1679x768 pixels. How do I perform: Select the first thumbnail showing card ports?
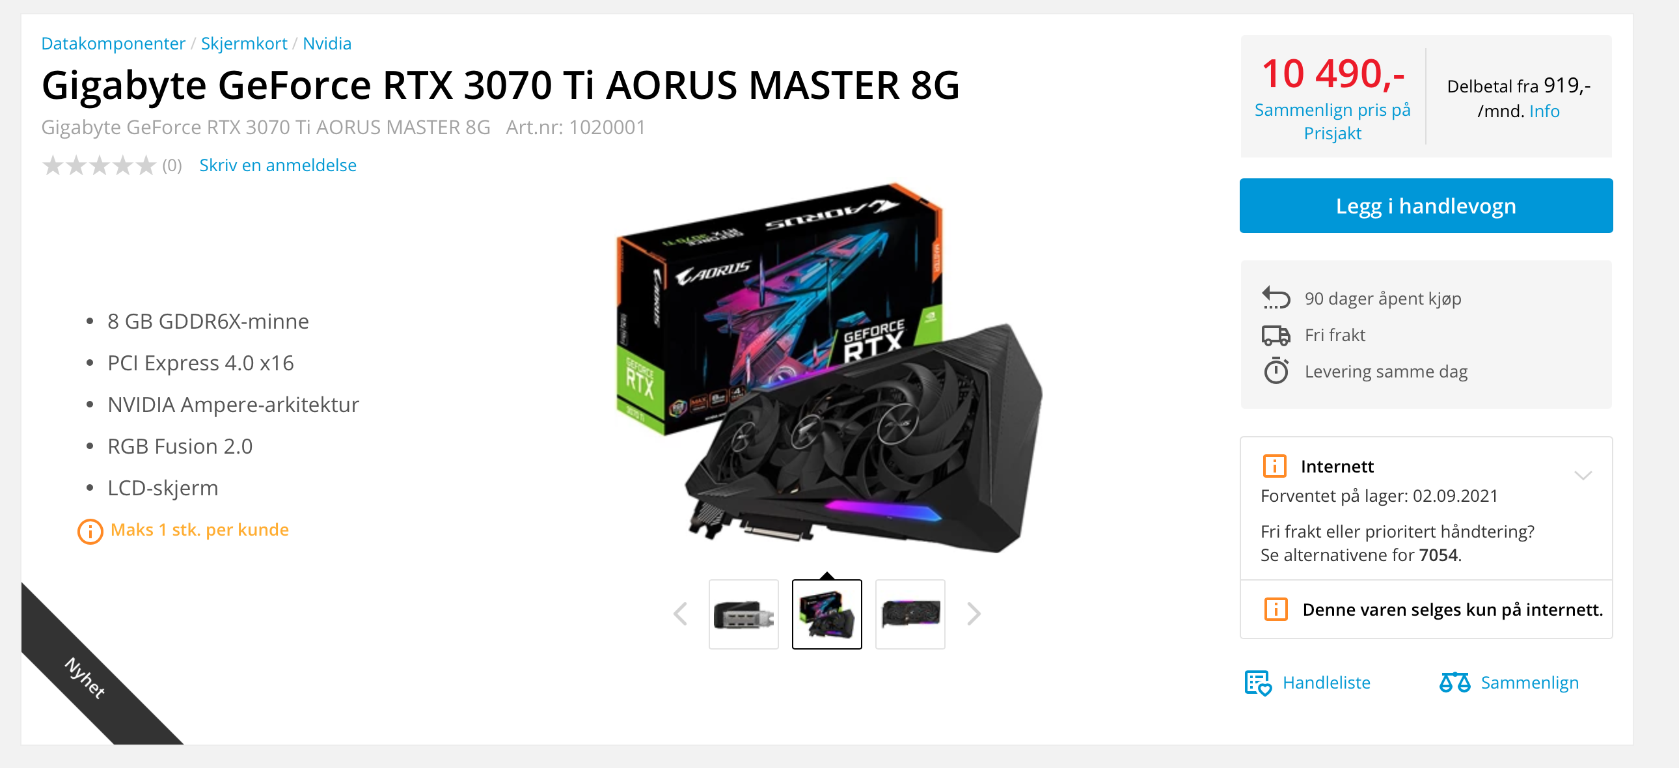coord(743,614)
